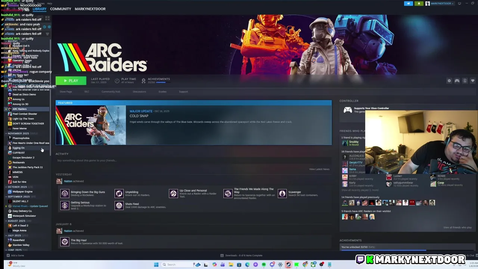Viewport: 478px width, 269px height.
Task: Open the Store Page tab
Action: point(66,92)
